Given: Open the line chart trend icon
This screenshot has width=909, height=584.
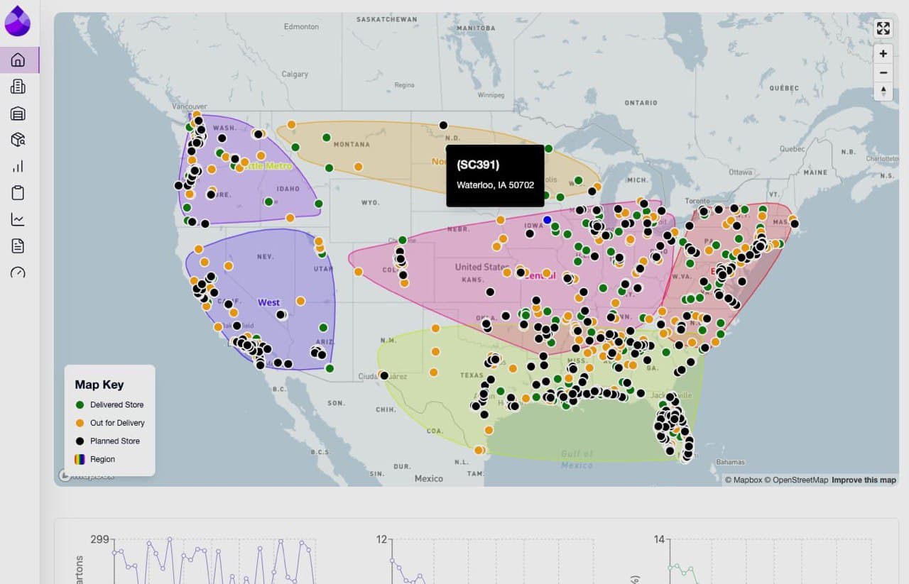Looking at the screenshot, I should (18, 219).
